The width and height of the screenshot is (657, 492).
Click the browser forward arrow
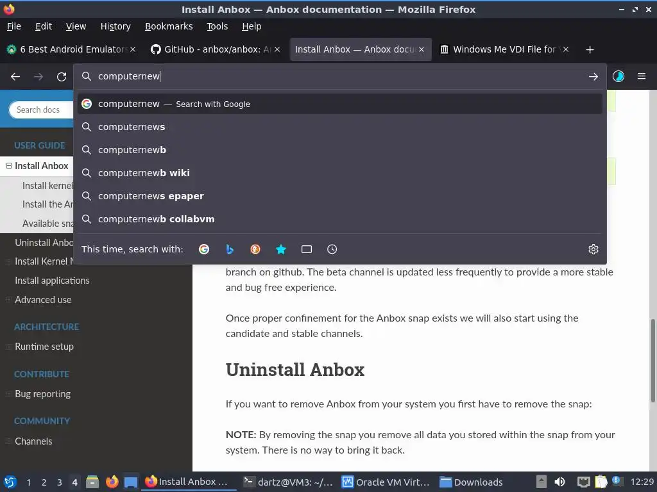(38, 77)
